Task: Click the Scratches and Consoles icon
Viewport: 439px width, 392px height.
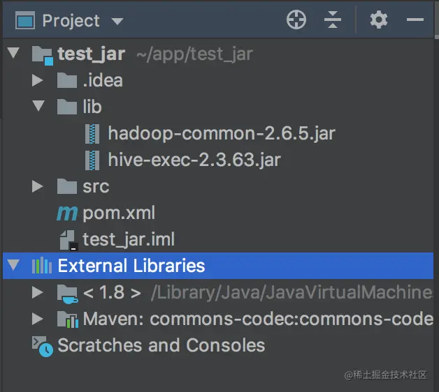Action: coord(42,345)
